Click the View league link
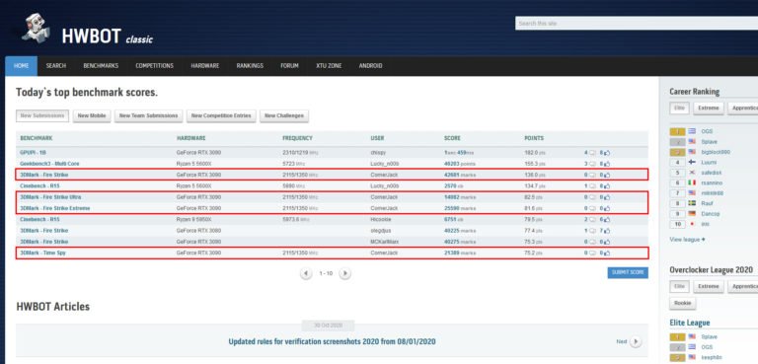 tap(685, 240)
